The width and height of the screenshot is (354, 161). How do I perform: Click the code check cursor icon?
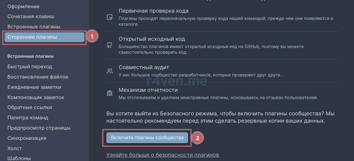(x=109, y=17)
